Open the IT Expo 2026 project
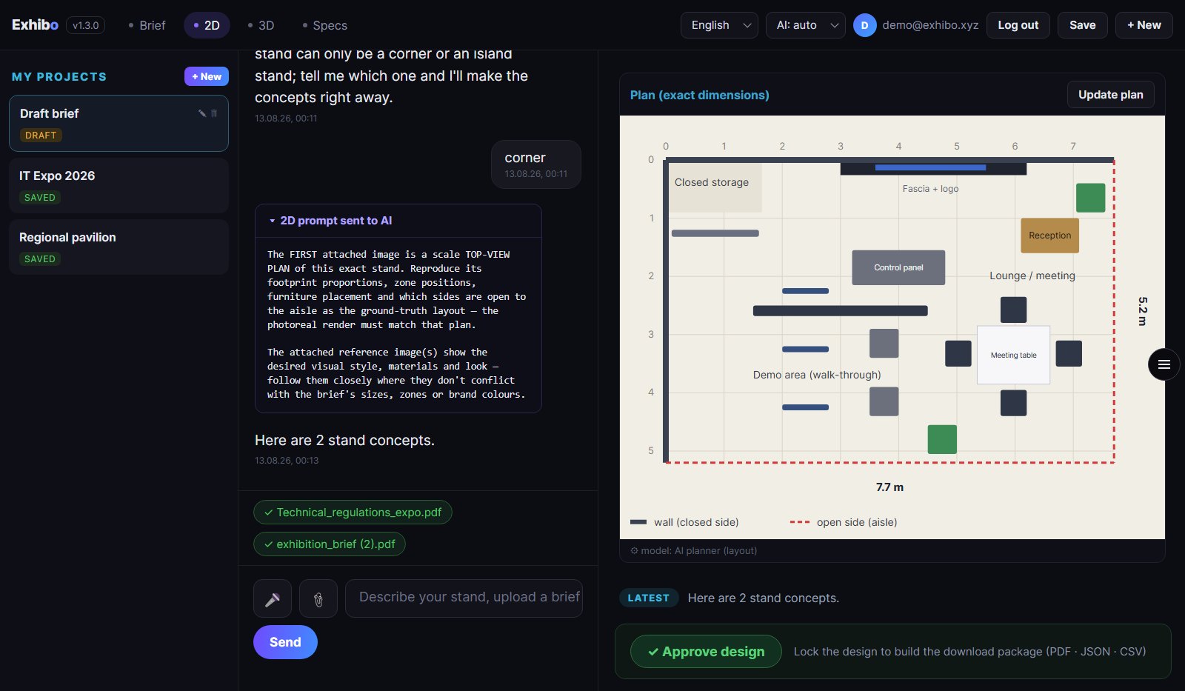Screen dimensions: 1185x691 [x=118, y=185]
